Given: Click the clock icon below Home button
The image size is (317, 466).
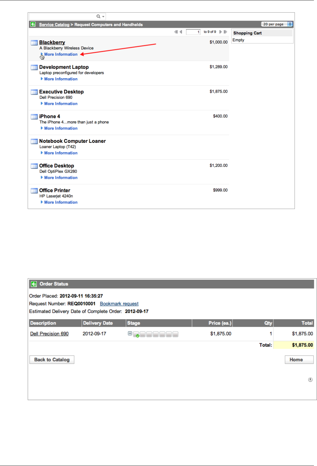Looking at the screenshot, I should click(x=310, y=380).
